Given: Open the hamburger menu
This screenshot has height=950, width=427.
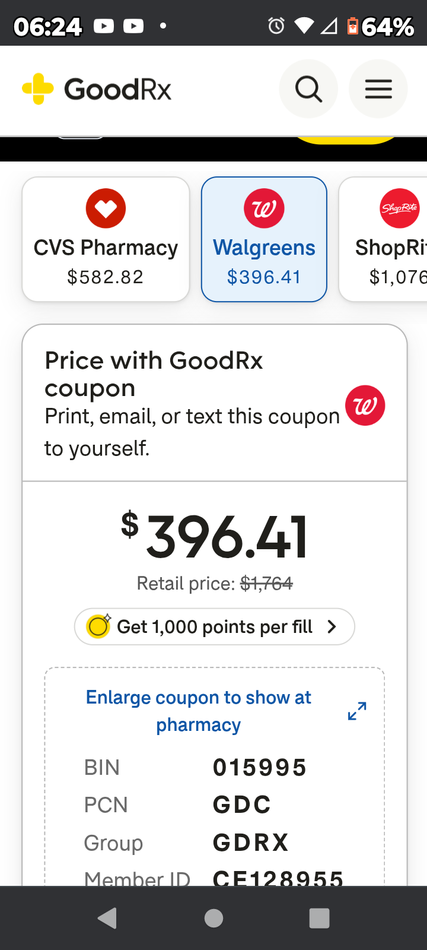Looking at the screenshot, I should tap(378, 90).
